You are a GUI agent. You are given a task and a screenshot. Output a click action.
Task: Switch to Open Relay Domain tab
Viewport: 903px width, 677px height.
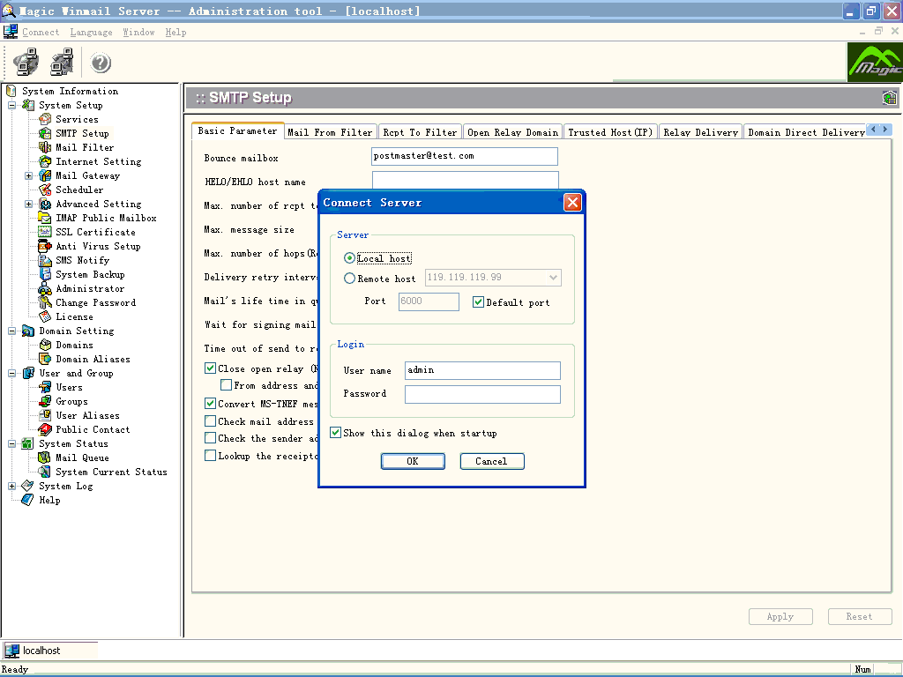tap(512, 132)
